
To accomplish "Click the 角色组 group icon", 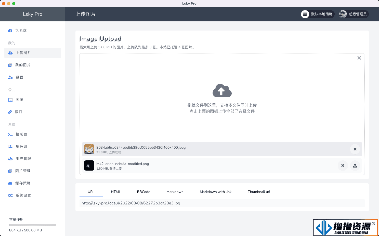I will click(x=10, y=147).
